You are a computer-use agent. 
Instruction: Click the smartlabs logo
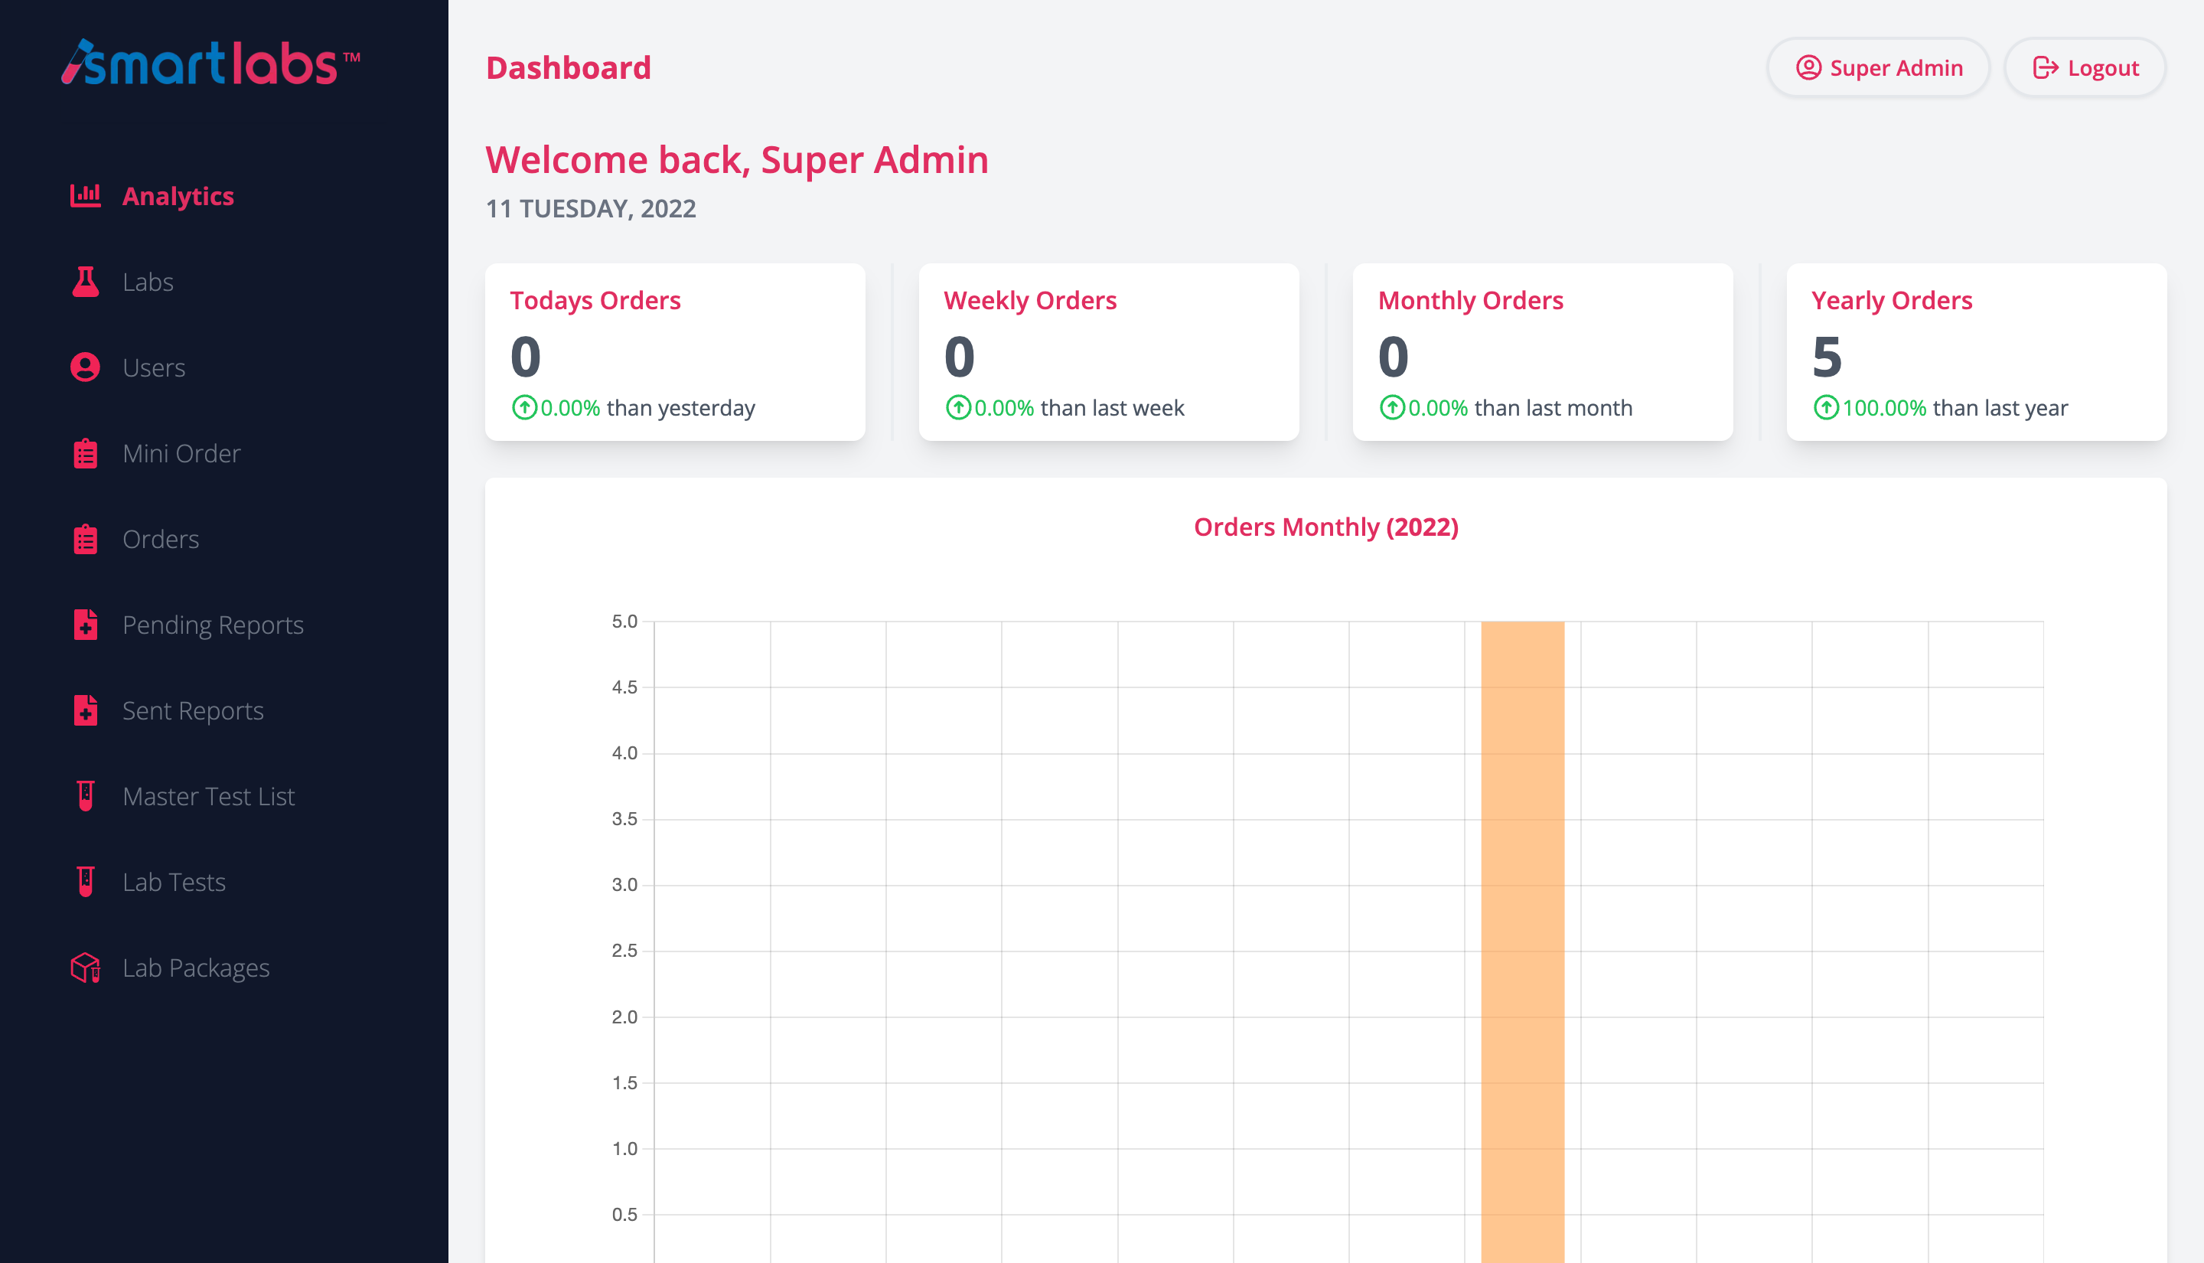point(210,63)
